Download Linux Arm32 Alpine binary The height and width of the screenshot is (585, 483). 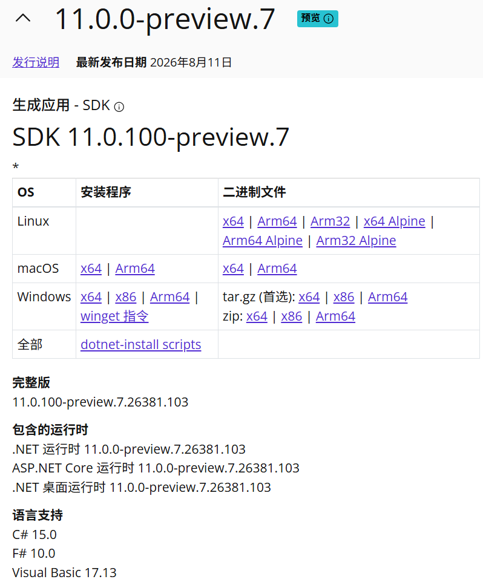click(356, 241)
